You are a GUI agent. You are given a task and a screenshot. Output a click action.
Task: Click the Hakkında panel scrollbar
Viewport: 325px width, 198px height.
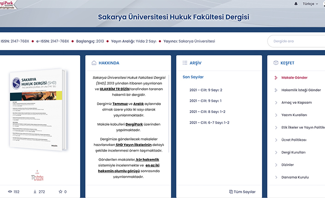tap(169, 114)
